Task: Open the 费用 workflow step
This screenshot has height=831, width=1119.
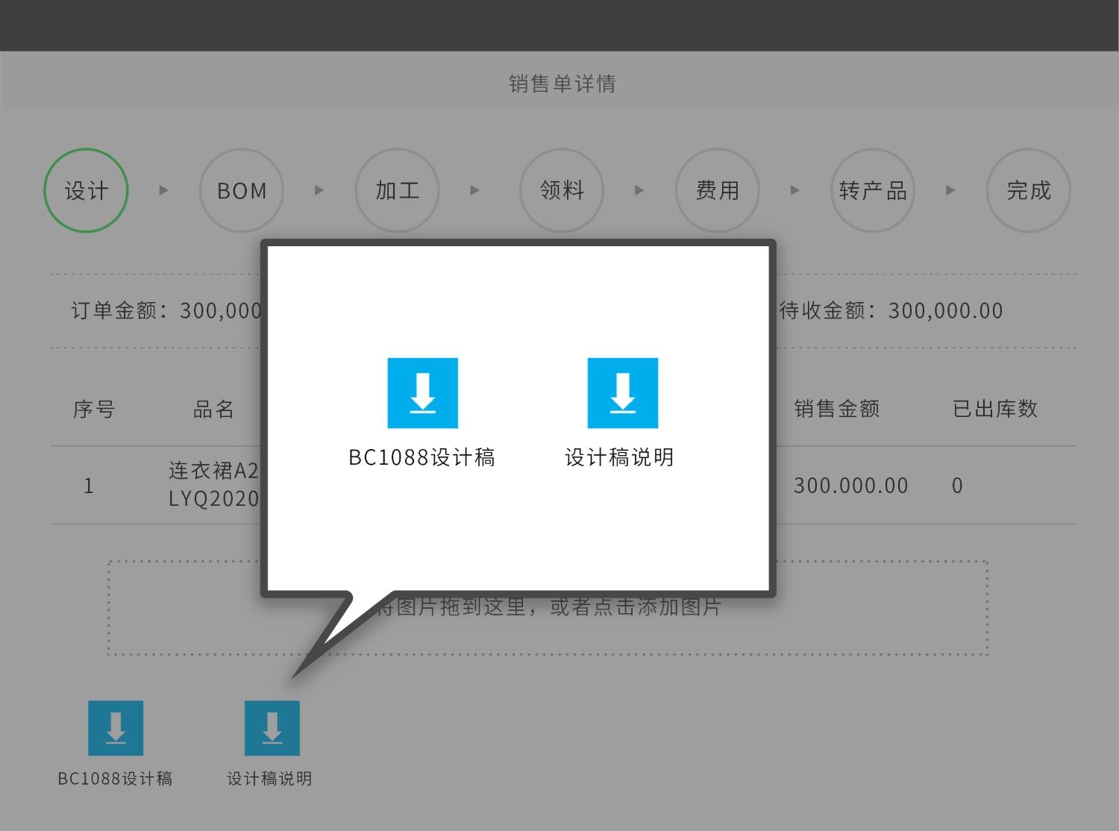Action: click(x=717, y=190)
